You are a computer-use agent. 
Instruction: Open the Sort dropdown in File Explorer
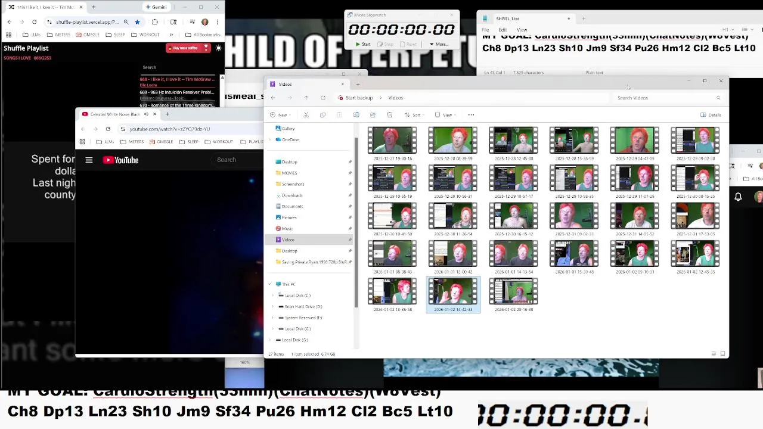pyautogui.click(x=414, y=115)
